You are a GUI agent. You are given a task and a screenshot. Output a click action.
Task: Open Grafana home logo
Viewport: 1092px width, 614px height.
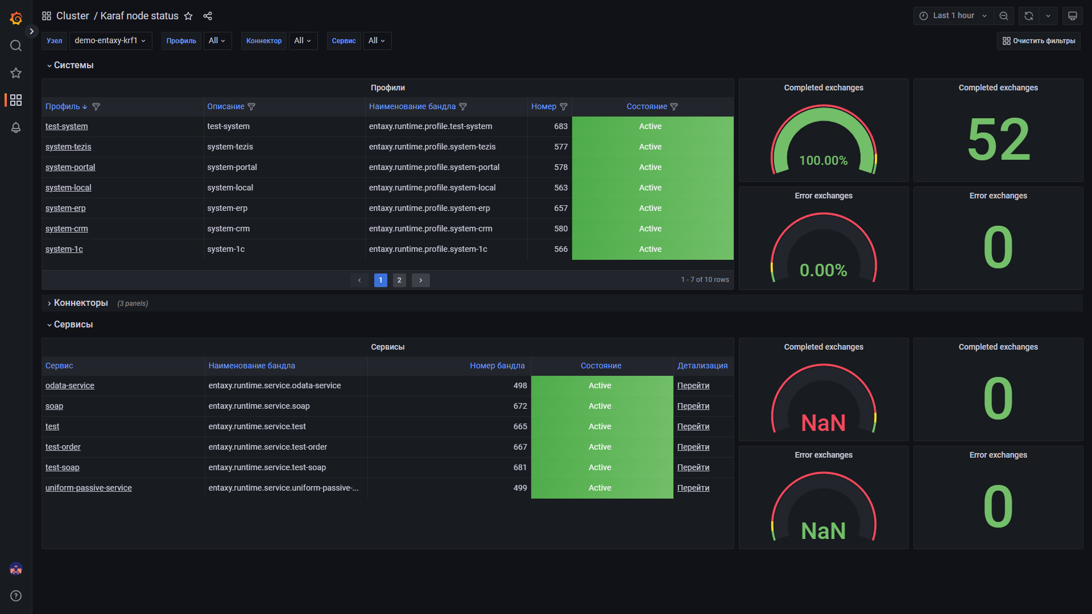pyautogui.click(x=16, y=18)
